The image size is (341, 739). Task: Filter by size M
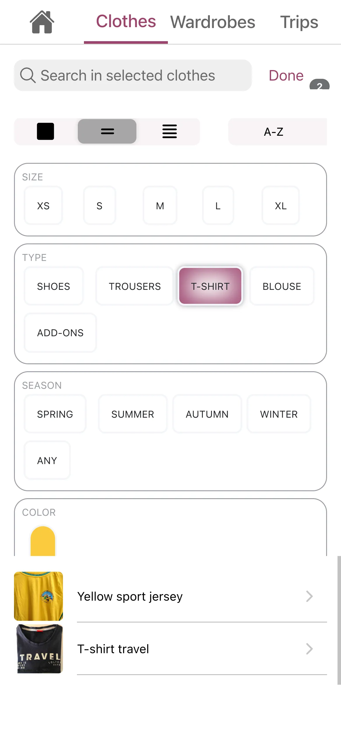[x=160, y=206]
